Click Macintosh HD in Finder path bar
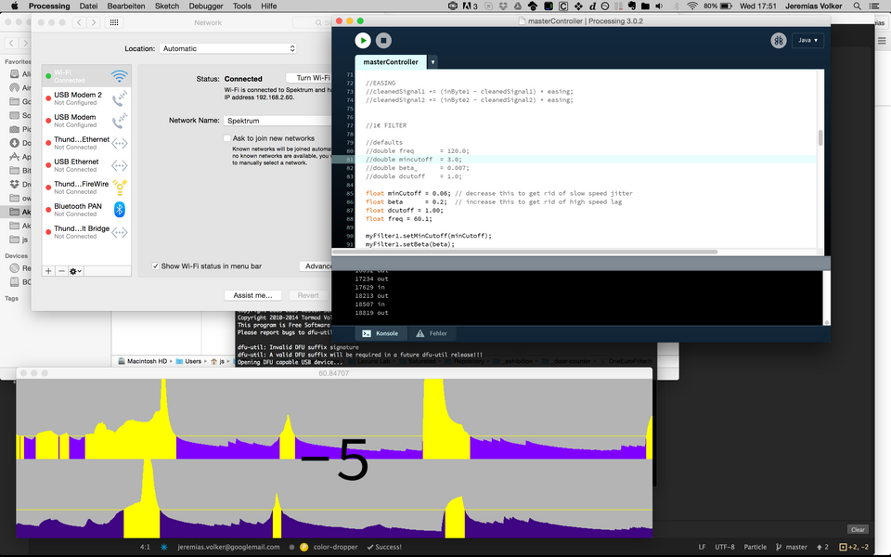Screen dimensions: 891x557 point(143,361)
